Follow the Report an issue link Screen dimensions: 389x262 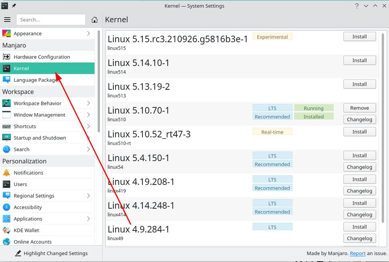[358, 253]
